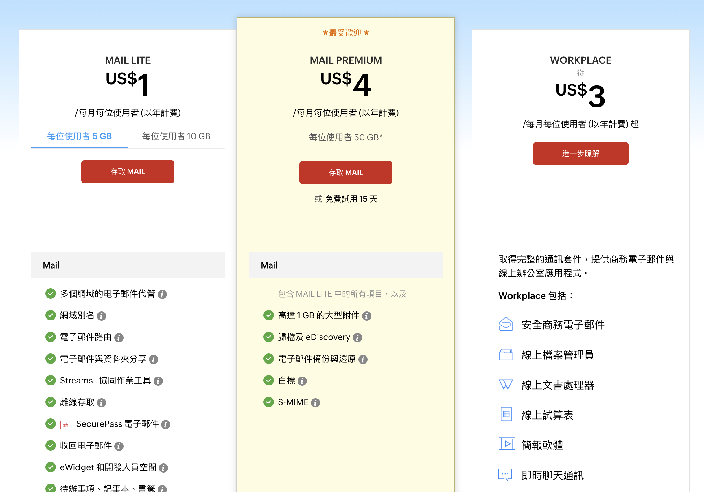Click info icon next to SecurePass 電子郵件
704x492 pixels.
point(165,425)
